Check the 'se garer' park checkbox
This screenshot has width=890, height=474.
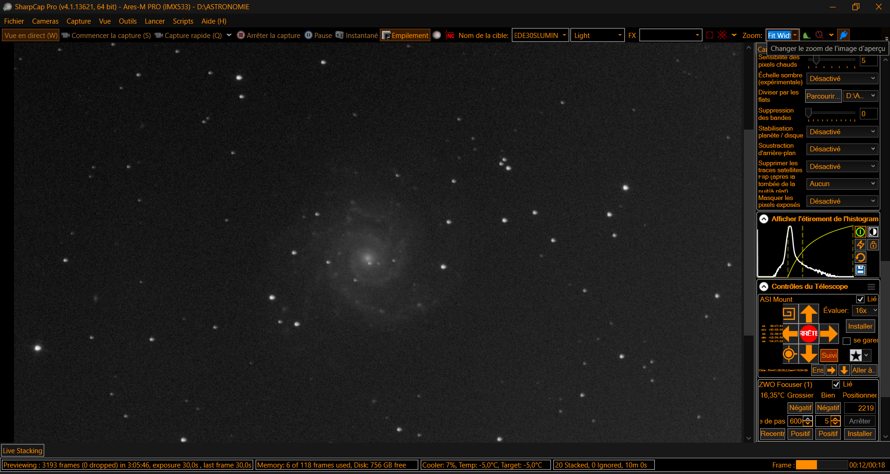point(846,341)
